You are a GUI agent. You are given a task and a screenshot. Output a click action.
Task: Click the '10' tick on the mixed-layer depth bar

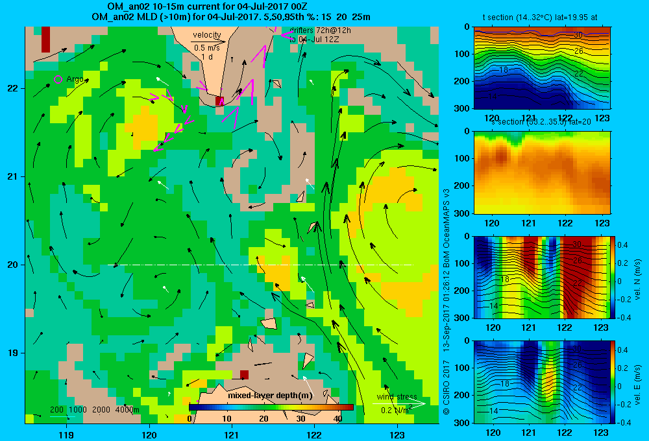(227, 419)
